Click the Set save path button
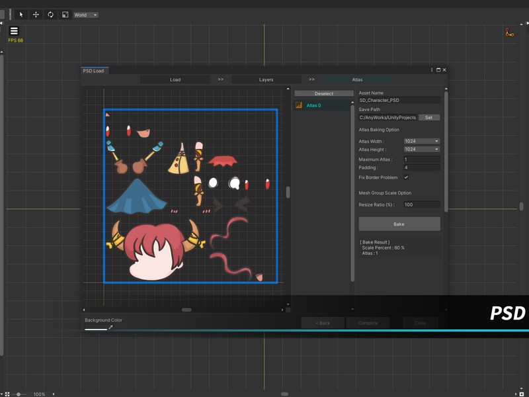Viewport: 529px width, 397px height. tap(428, 118)
